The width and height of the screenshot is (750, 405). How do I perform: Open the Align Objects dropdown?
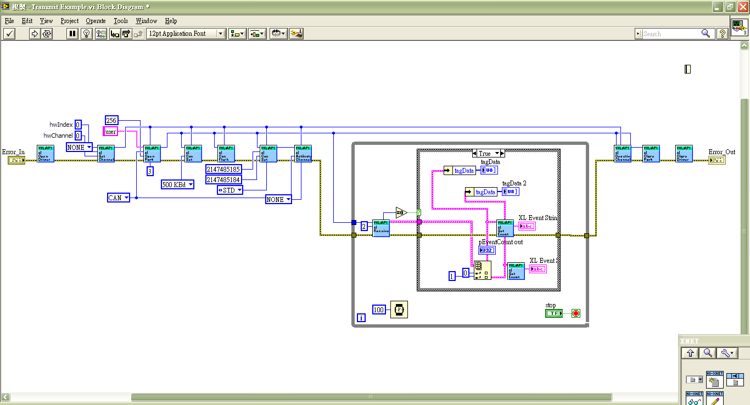[x=237, y=33]
